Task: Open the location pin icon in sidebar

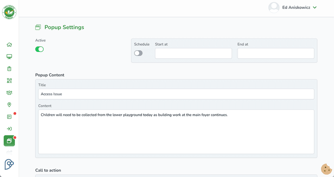Action: (9, 105)
